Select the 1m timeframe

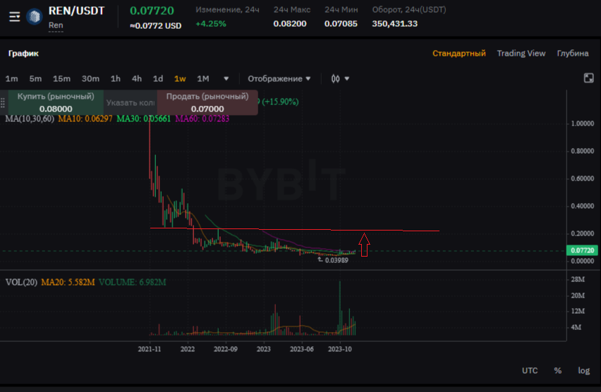[11, 78]
